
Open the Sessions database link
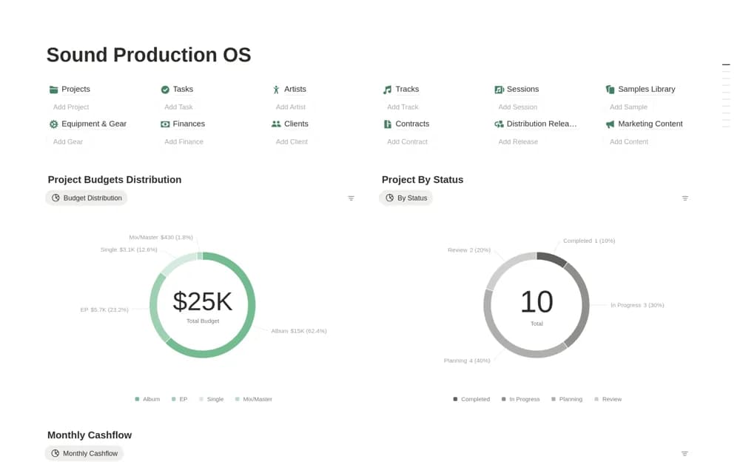[522, 90]
